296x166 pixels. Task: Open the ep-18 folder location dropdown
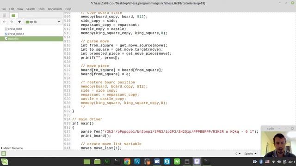coord(43,22)
